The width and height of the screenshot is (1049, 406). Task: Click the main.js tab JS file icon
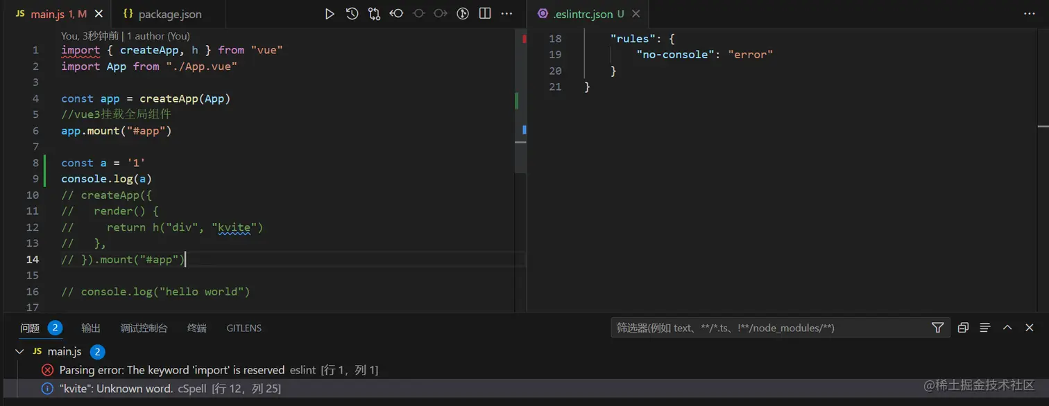pyautogui.click(x=20, y=14)
